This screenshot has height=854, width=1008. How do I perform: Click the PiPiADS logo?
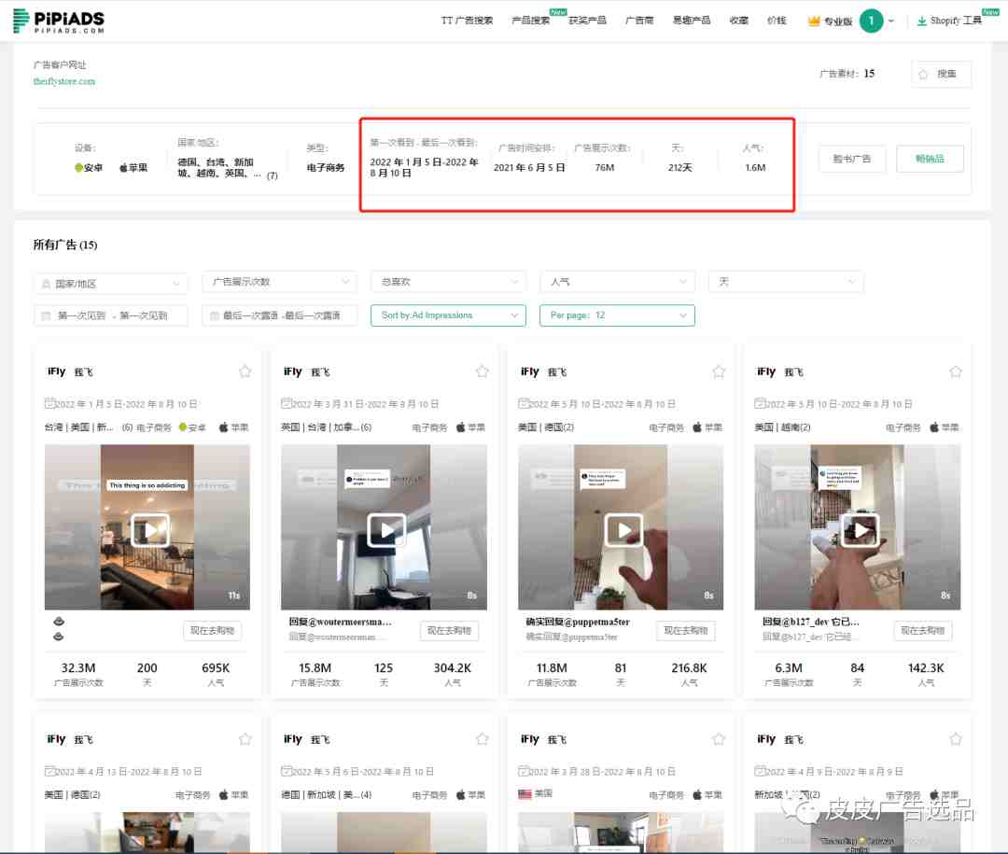pos(59,21)
